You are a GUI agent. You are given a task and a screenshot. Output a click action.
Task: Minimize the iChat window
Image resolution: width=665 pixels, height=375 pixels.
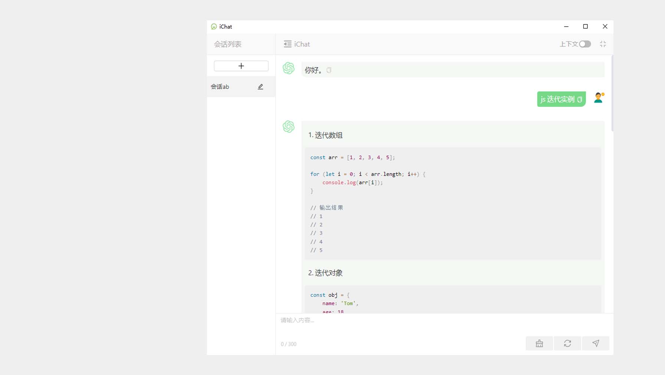point(566,26)
